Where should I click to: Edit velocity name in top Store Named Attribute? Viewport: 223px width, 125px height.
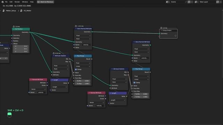[86, 45]
